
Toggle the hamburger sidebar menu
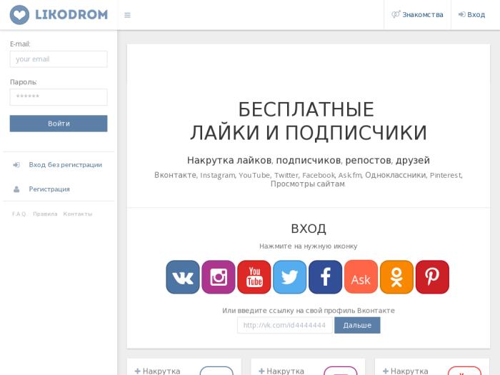[x=127, y=15]
